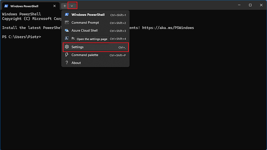This screenshot has height=150, width=267.
Task: Click the Settings gear icon
Action: point(67,47)
